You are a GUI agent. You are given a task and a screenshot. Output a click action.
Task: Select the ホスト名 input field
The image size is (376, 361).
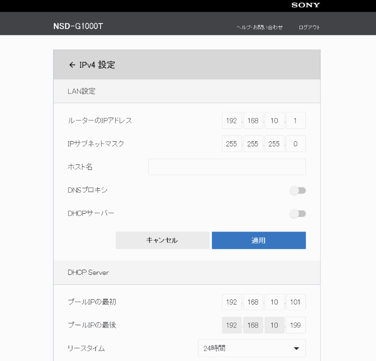[x=227, y=167]
